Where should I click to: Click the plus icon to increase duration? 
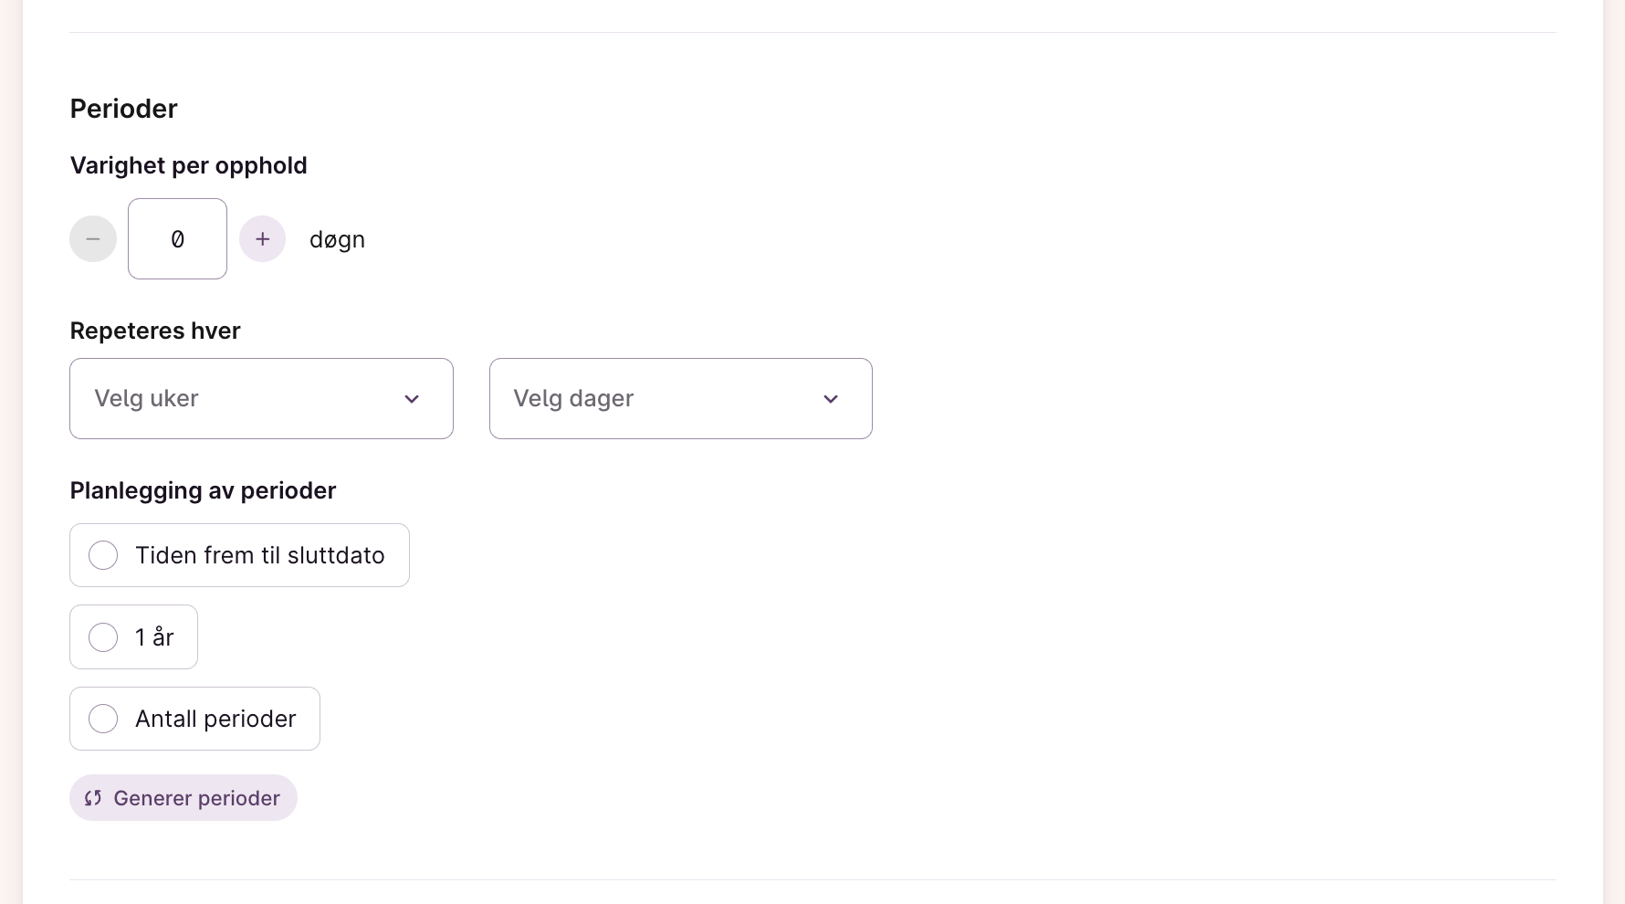(263, 239)
